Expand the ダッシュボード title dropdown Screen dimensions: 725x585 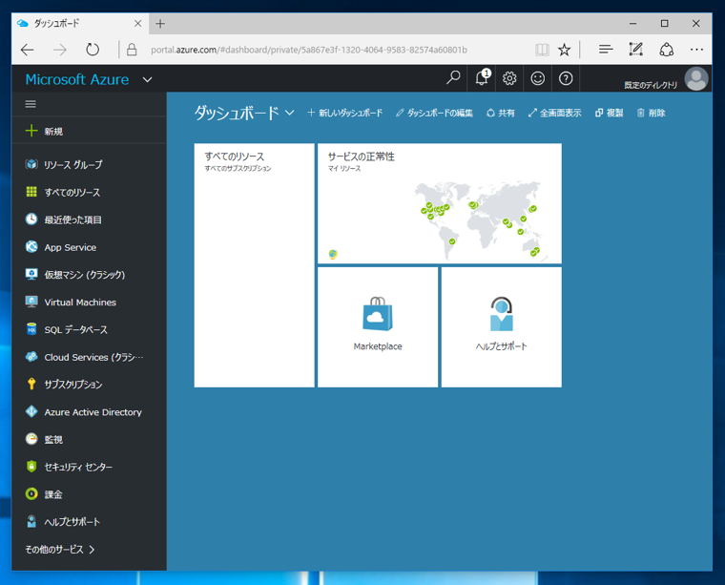[289, 113]
